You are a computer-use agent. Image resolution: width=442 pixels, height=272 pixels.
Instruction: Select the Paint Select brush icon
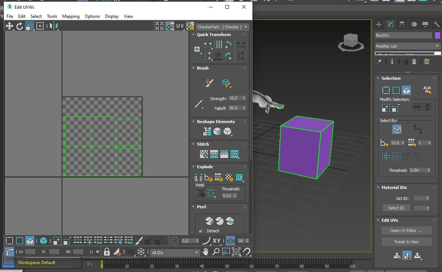coord(139,241)
